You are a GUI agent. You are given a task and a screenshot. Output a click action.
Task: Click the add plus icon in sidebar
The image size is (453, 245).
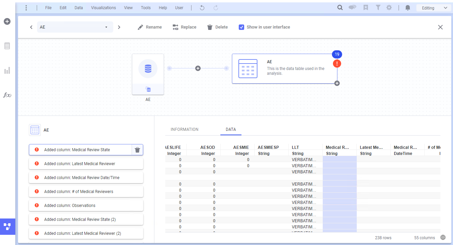[7, 21]
